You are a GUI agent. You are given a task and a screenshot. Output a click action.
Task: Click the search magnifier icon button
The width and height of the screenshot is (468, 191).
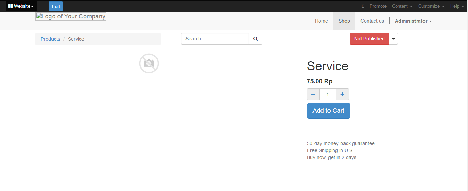255,39
